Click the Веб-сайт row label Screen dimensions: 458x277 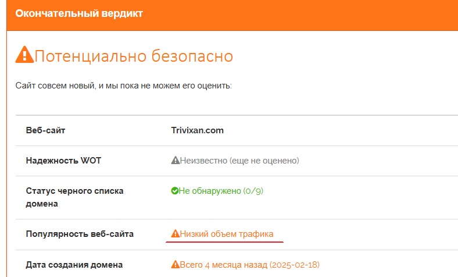(x=45, y=130)
